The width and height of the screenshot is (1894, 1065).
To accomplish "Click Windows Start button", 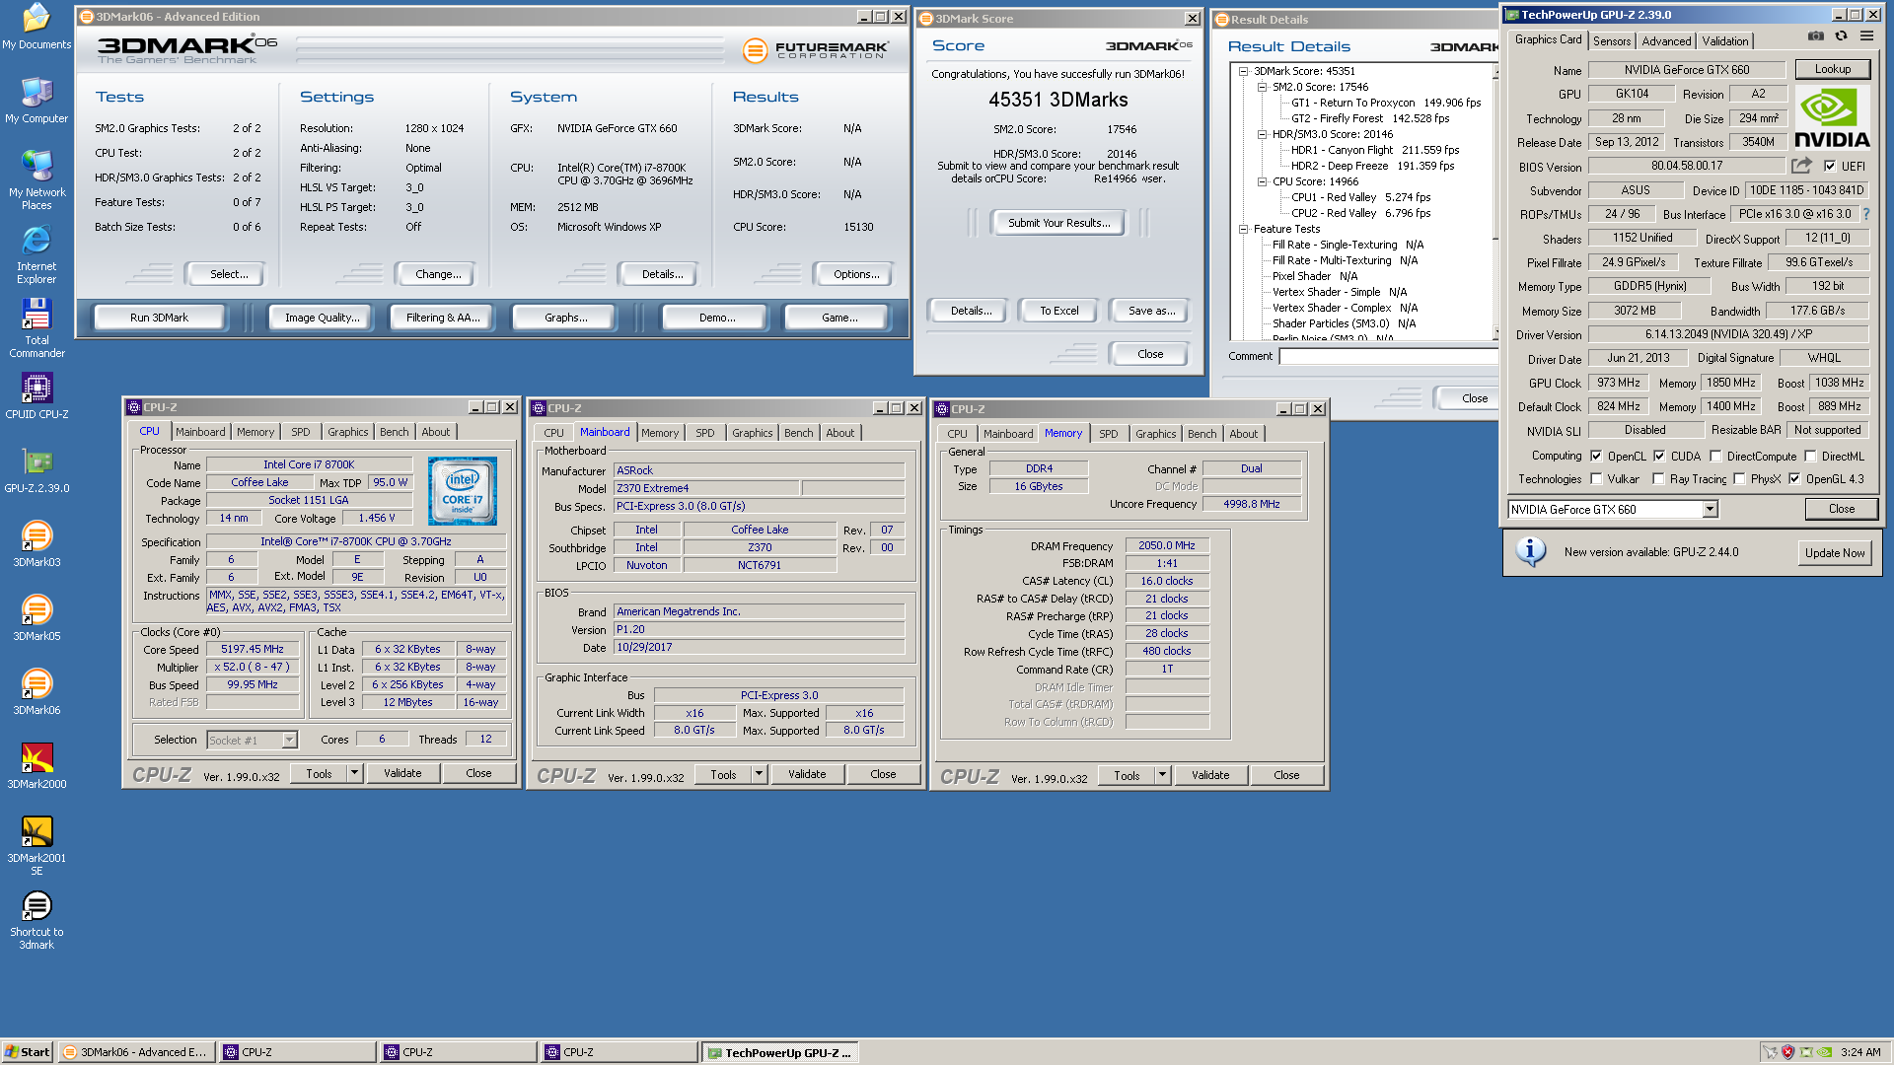I will 28,1052.
